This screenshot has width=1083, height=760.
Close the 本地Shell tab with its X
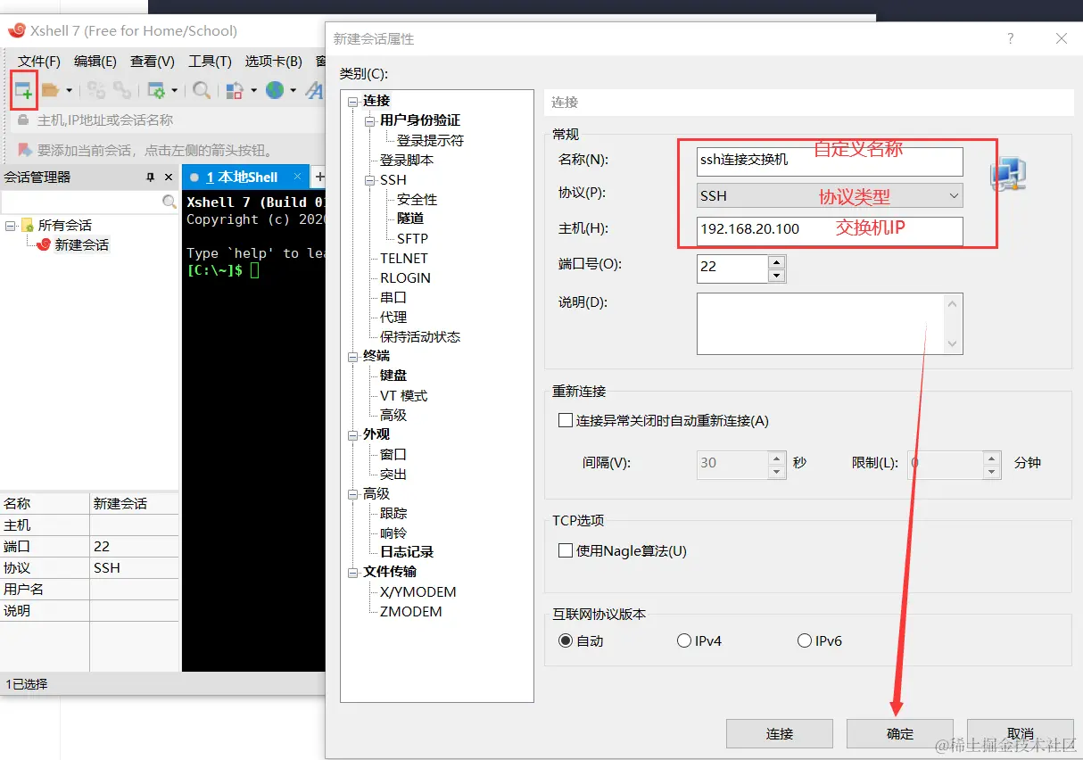pos(298,177)
